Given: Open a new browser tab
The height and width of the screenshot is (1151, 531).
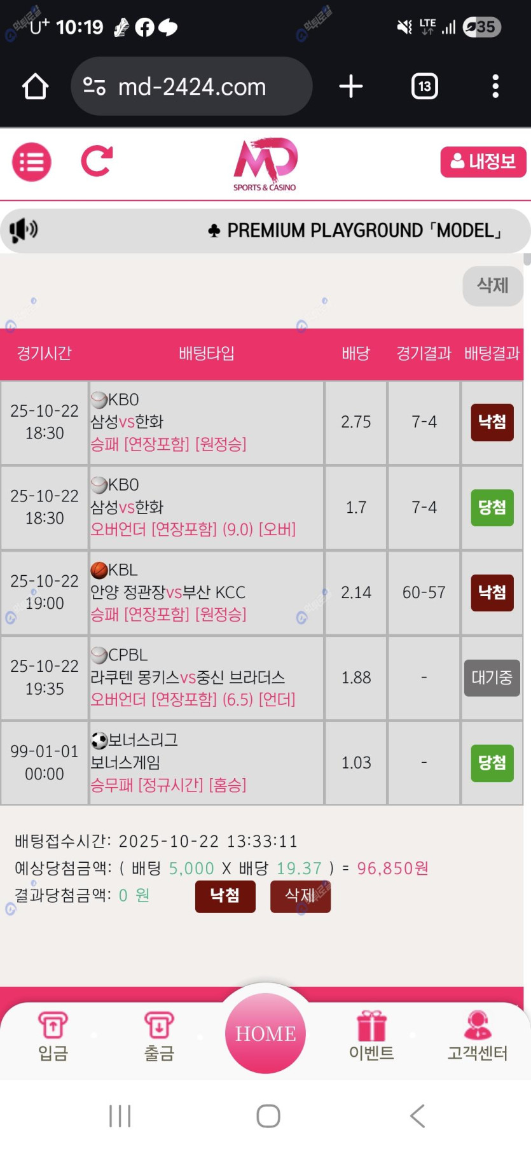Looking at the screenshot, I should 350,87.
